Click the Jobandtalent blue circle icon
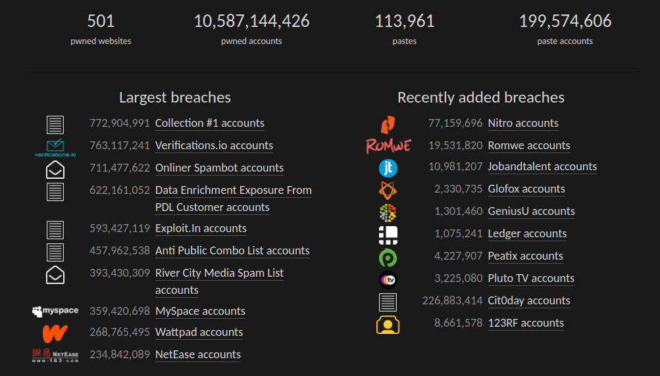660x376 pixels. click(x=388, y=168)
